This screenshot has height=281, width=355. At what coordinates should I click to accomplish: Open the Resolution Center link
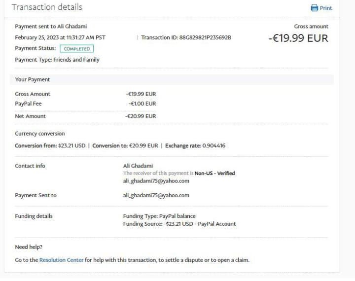pos(61,260)
